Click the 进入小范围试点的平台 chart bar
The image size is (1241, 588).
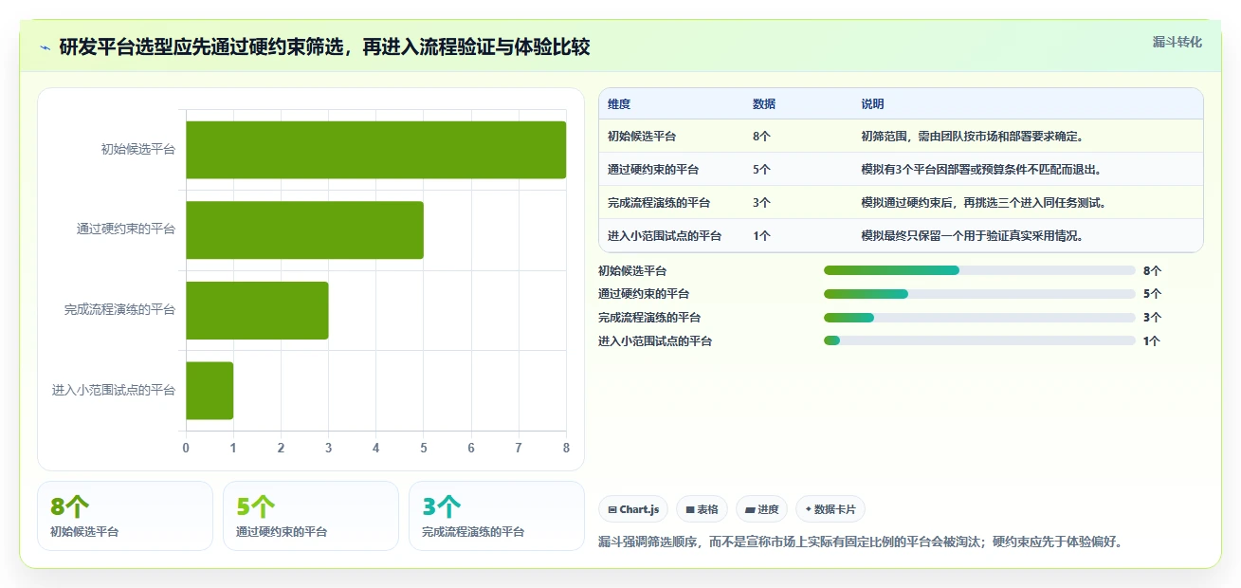pyautogui.click(x=210, y=391)
